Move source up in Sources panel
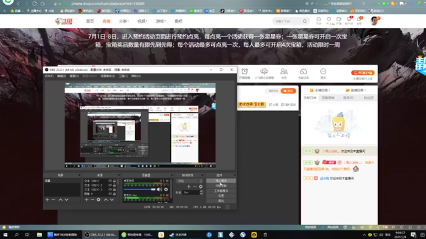 [106, 200]
